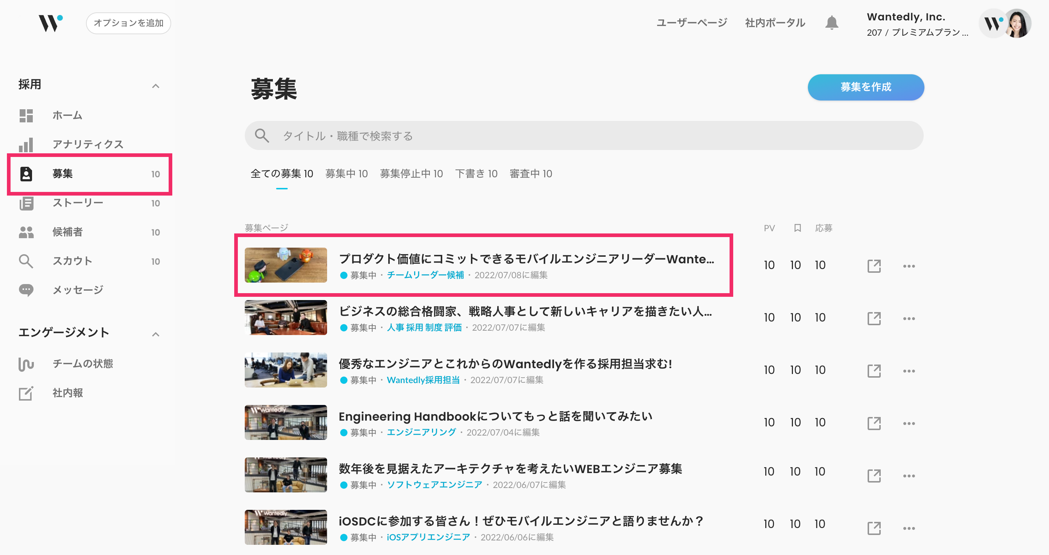Switch to the 募集中 tab
This screenshot has height=555, width=1049.
pyautogui.click(x=346, y=174)
